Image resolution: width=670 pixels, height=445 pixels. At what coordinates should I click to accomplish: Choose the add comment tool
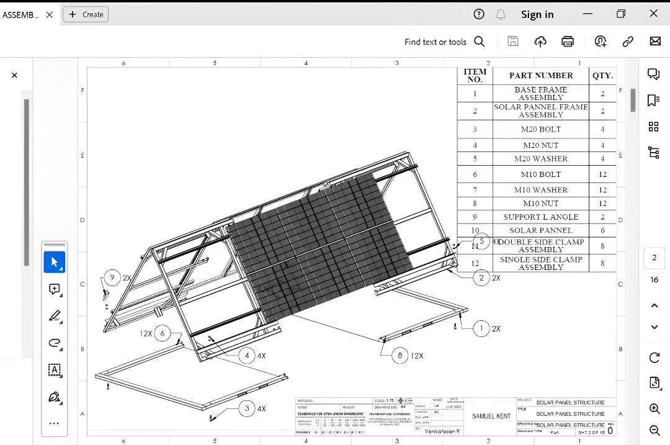tap(54, 289)
